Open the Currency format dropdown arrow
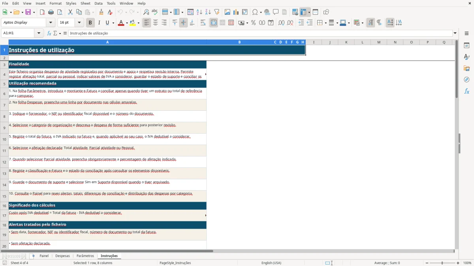Viewport: 474px width, 266px height. coord(247,23)
